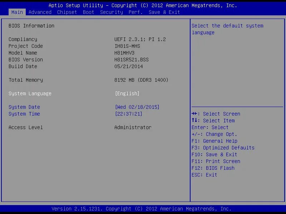Select the Wed 02/18/2015 date value
Image resolution: width=286 pixels, height=214 pixels.
click(137, 107)
